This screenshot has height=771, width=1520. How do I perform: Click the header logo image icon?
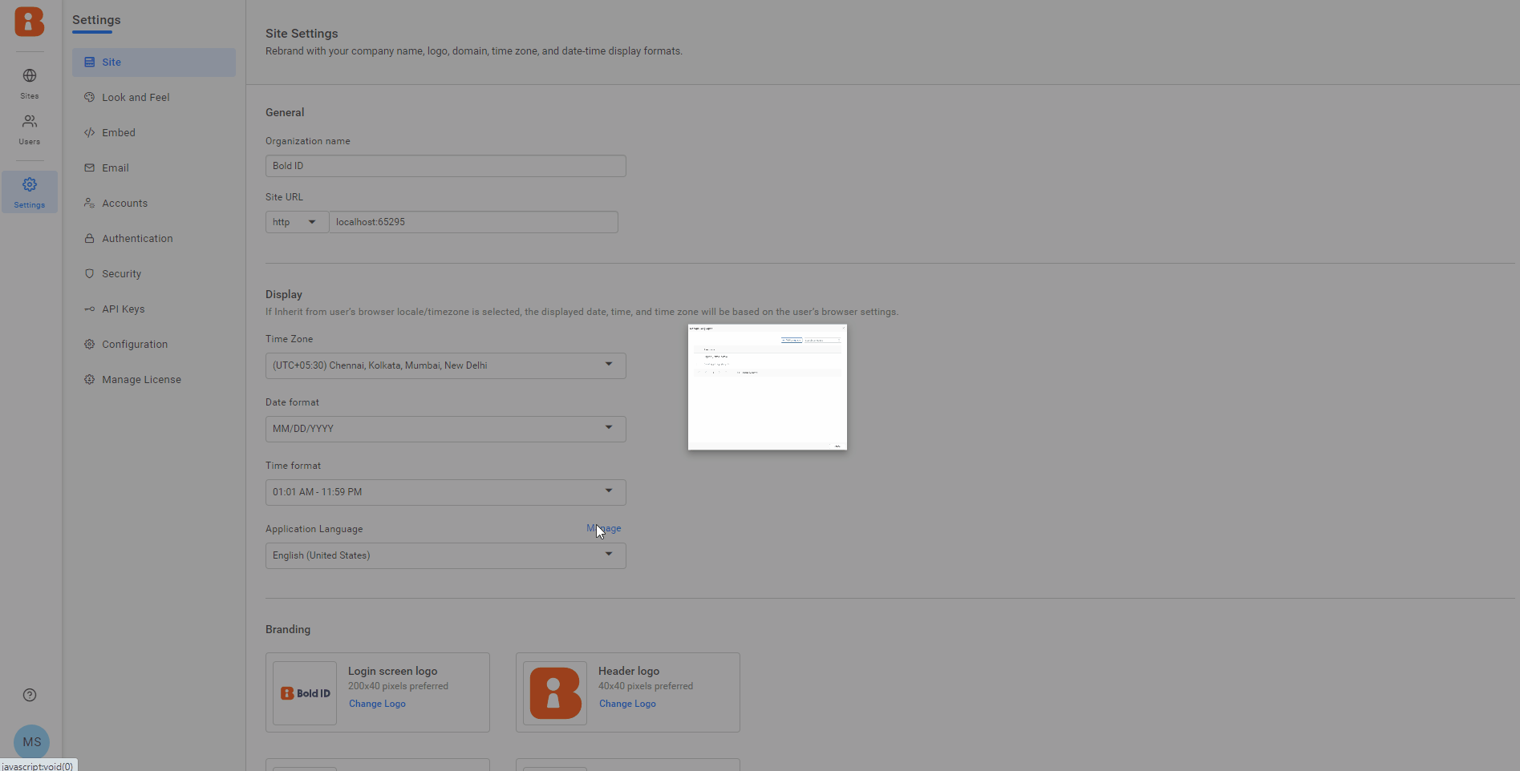tap(555, 693)
